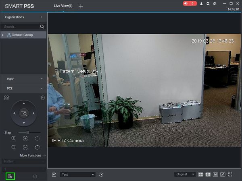
Task: Click the iris open circle icon
Action: pos(38,147)
